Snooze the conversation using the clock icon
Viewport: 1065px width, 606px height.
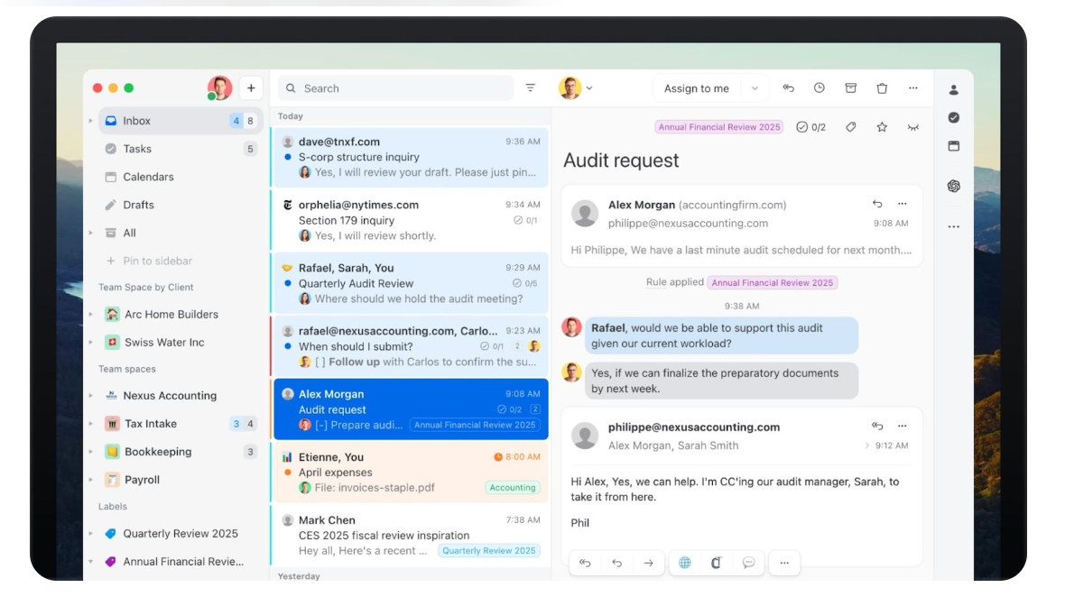tap(820, 87)
